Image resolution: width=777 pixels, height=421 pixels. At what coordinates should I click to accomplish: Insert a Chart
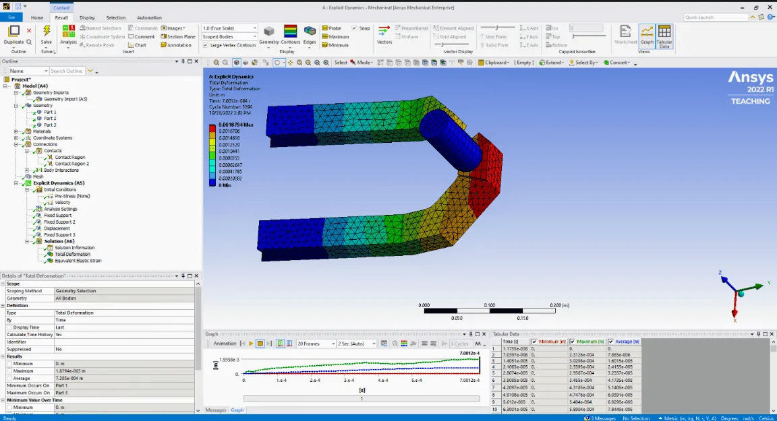pos(138,45)
